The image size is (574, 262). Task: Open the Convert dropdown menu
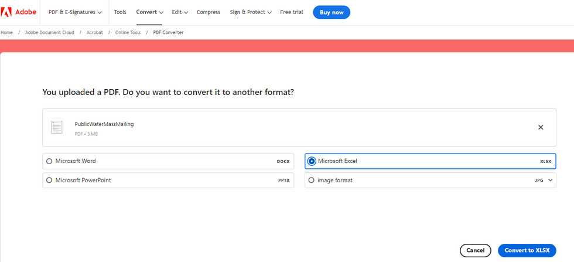149,12
